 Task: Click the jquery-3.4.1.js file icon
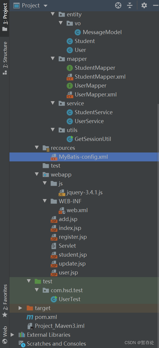62,193
